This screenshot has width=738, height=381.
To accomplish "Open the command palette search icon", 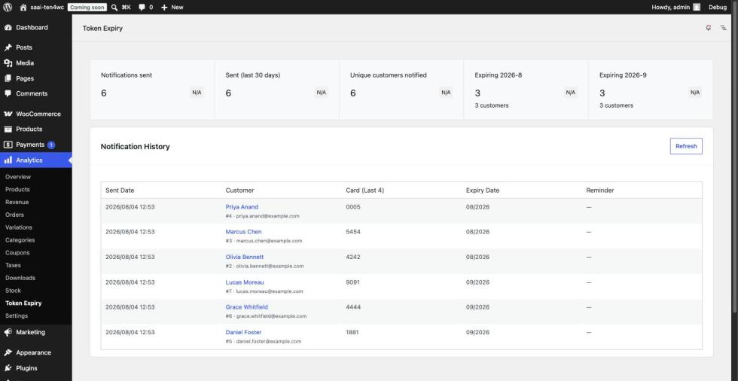I will [x=114, y=7].
